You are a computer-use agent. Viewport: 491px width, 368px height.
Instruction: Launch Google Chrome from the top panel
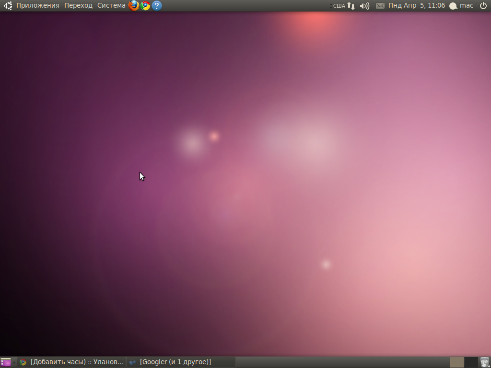(x=145, y=5)
